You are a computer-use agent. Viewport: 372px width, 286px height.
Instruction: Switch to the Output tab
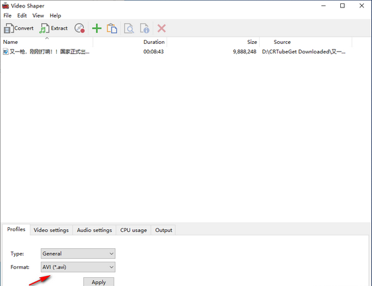click(164, 230)
